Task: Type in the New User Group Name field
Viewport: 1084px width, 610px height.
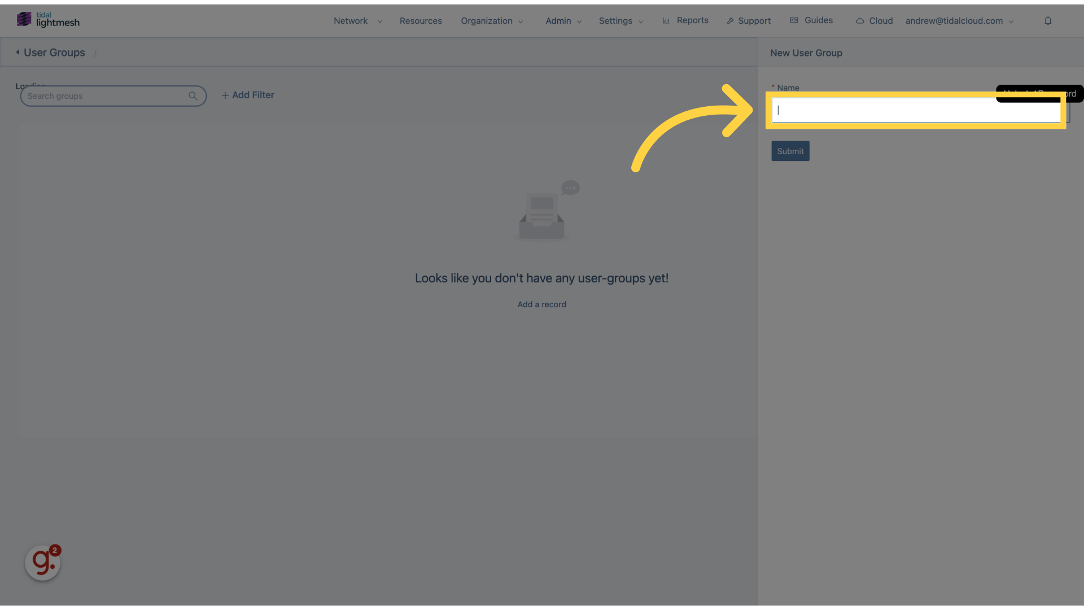Action: [x=915, y=110]
